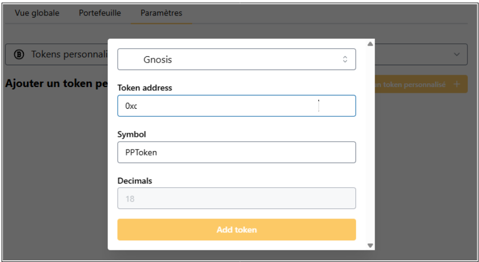Select the Paramètres tab
The image size is (479, 262).
[x=161, y=13]
